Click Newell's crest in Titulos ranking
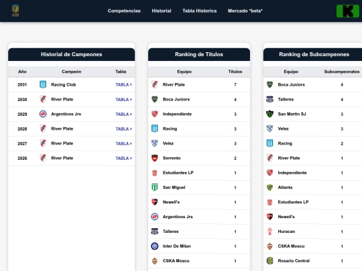Image resolution: width=362 pixels, height=271 pixels. click(155, 202)
